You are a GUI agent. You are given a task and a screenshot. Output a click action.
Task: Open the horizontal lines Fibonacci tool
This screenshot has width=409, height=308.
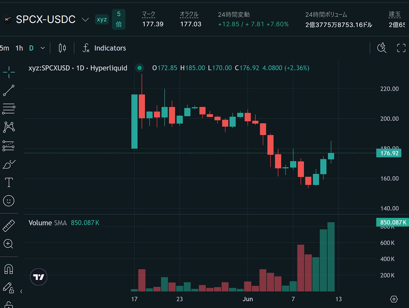pyautogui.click(x=9, y=109)
